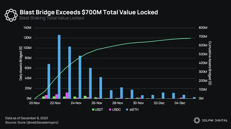The image size is (231, 129).
Task: Click the blue stETH legend swatch
Action: (x=127, y=110)
